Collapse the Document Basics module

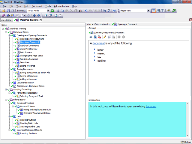[6, 32]
